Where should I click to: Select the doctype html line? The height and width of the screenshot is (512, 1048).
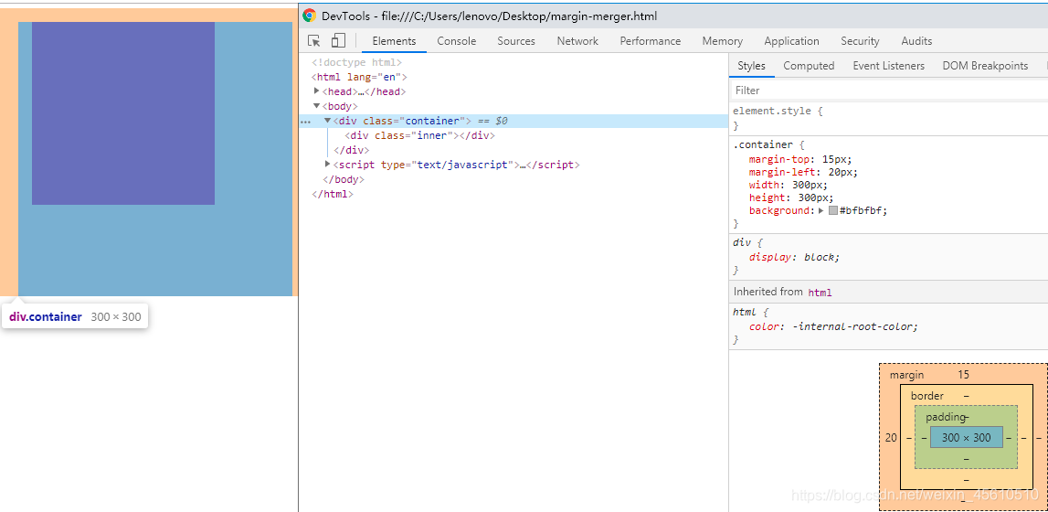357,62
